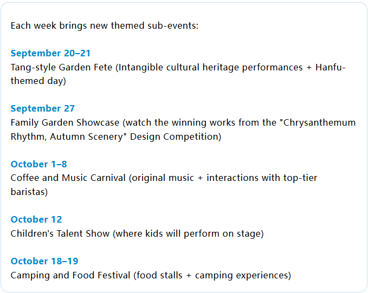The width and height of the screenshot is (368, 293).
Task: Click the words Intangible cultural heritage performances
Action: [210, 68]
